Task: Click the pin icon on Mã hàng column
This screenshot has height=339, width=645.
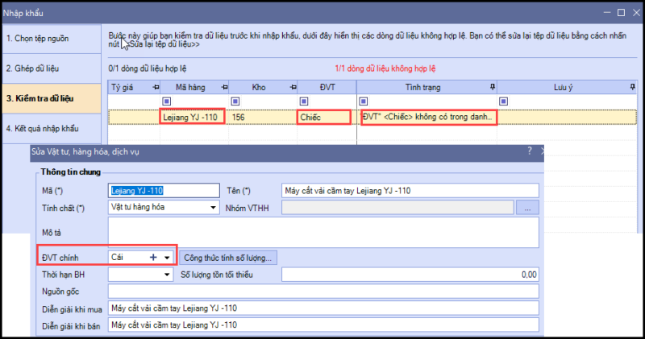Action: pyautogui.click(x=223, y=85)
